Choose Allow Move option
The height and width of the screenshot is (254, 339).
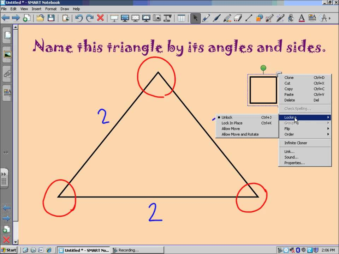click(x=247, y=128)
